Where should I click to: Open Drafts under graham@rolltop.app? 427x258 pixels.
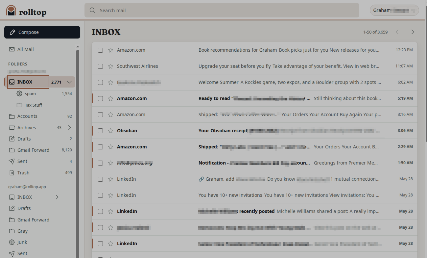40,208
